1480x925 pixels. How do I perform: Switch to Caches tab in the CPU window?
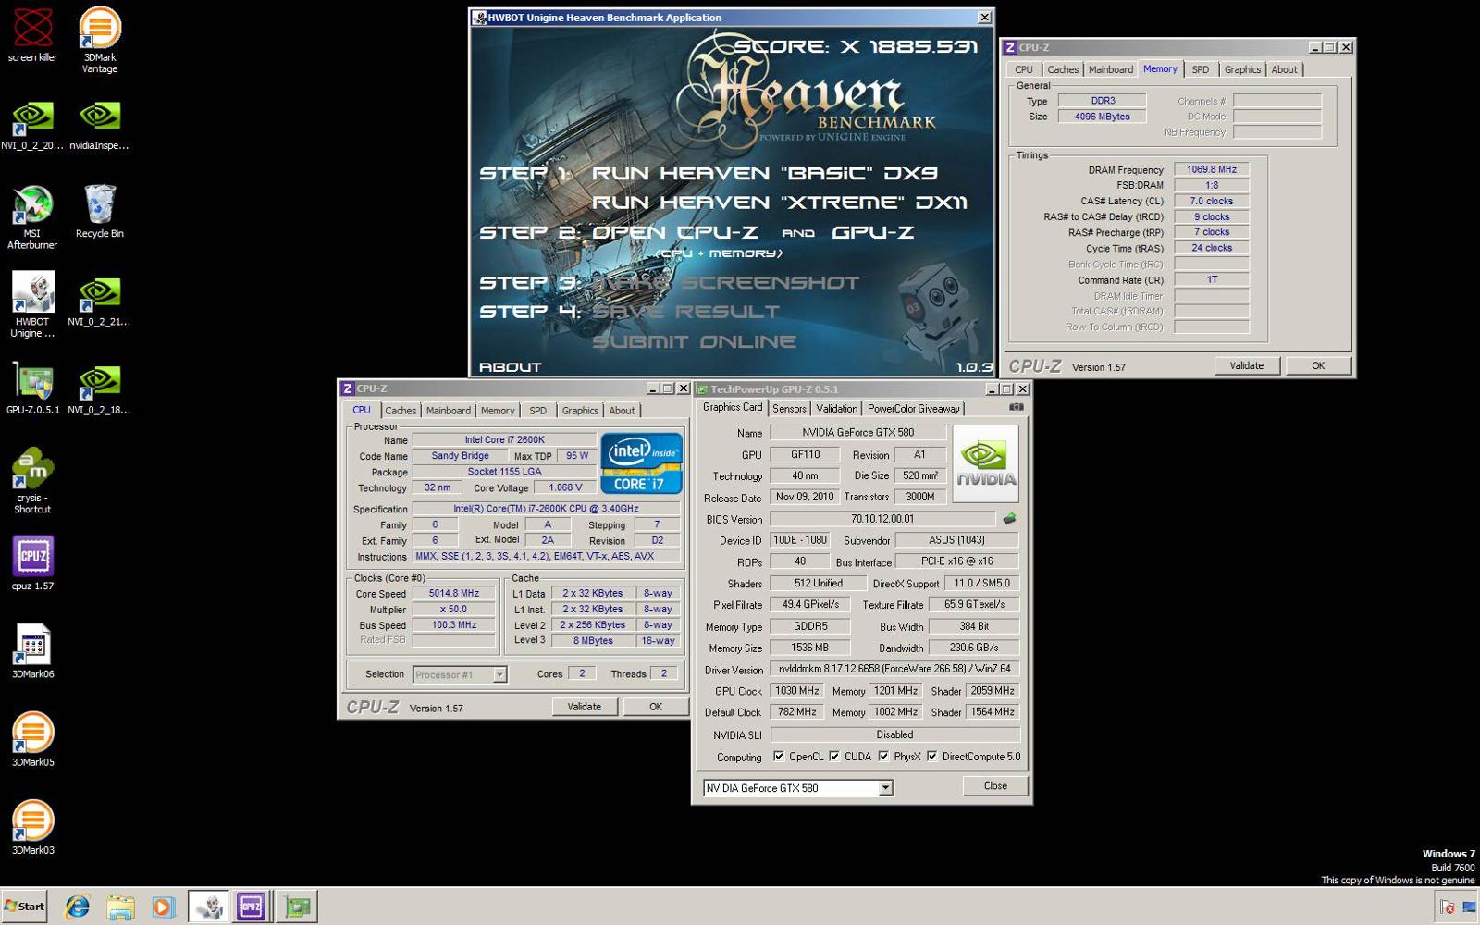click(x=401, y=411)
